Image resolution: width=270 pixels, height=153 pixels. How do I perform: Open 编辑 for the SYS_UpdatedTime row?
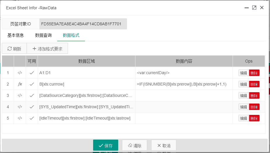point(244,107)
